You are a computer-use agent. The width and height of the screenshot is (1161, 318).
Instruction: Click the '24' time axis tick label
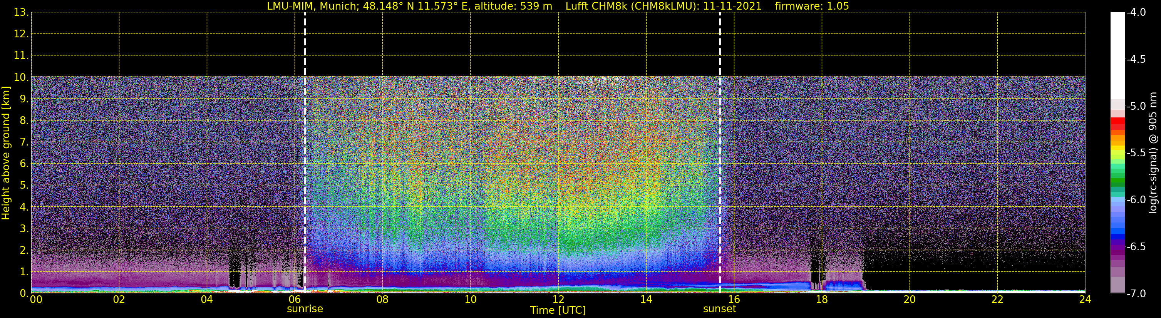point(1085,300)
